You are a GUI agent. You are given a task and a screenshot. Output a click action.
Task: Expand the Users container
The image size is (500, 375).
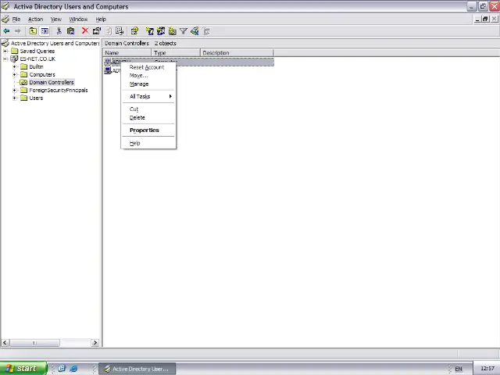[x=14, y=98]
